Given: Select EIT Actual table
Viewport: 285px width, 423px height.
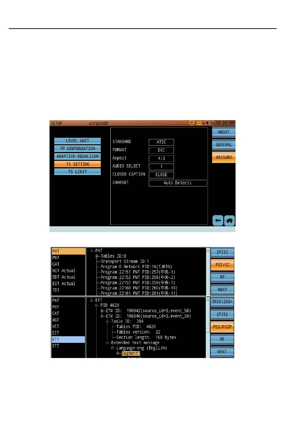Looking at the screenshot, I should (x=68, y=284).
